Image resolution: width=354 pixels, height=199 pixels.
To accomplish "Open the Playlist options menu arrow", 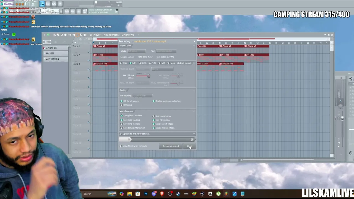I will [x=44, y=35].
